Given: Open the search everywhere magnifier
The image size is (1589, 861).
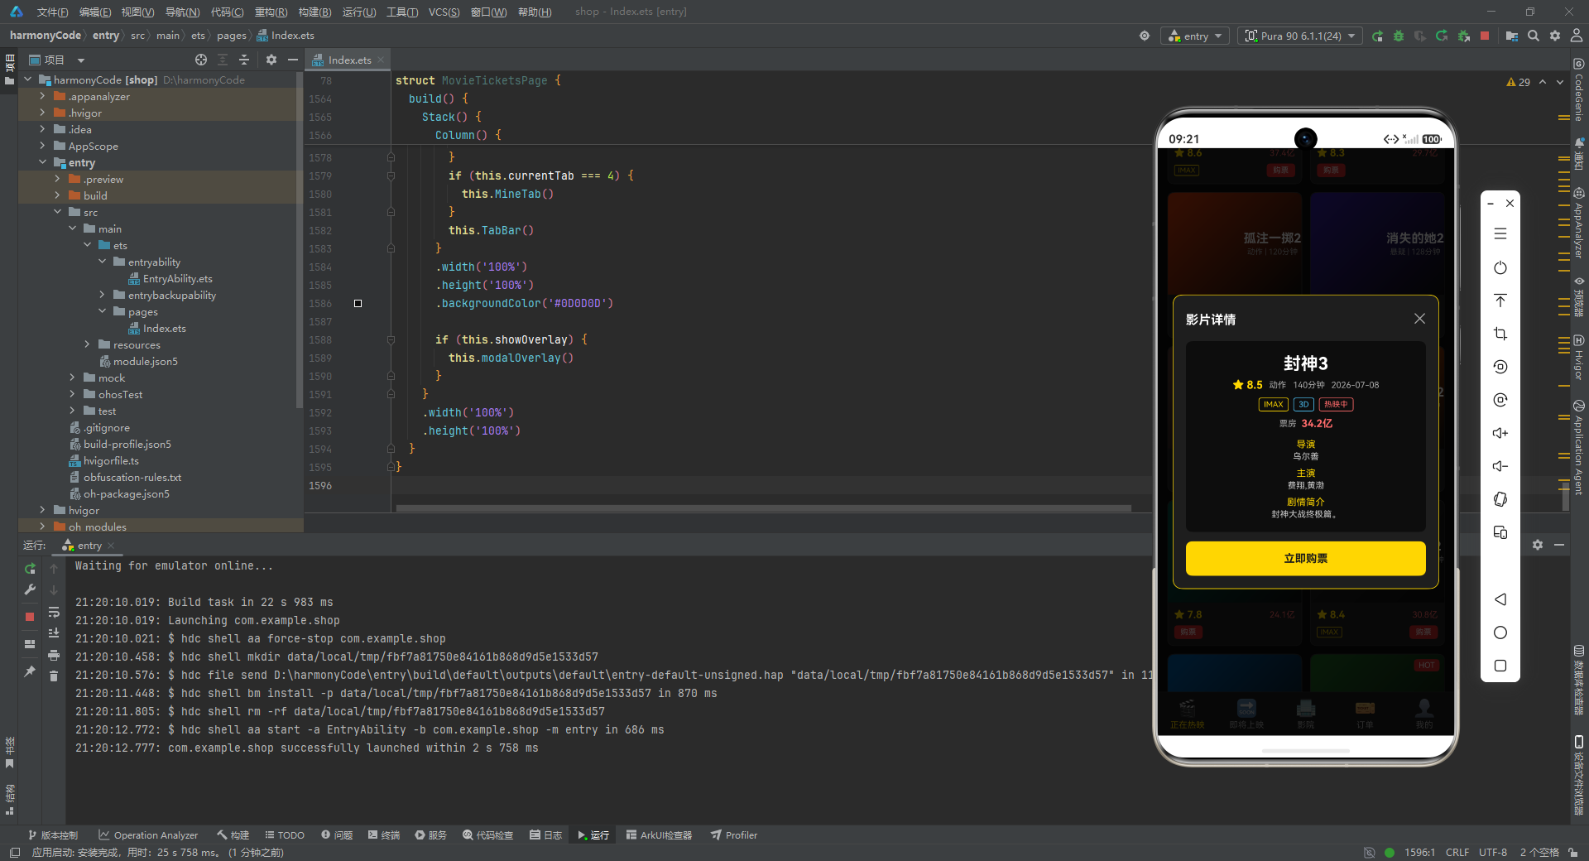Looking at the screenshot, I should pyautogui.click(x=1534, y=36).
